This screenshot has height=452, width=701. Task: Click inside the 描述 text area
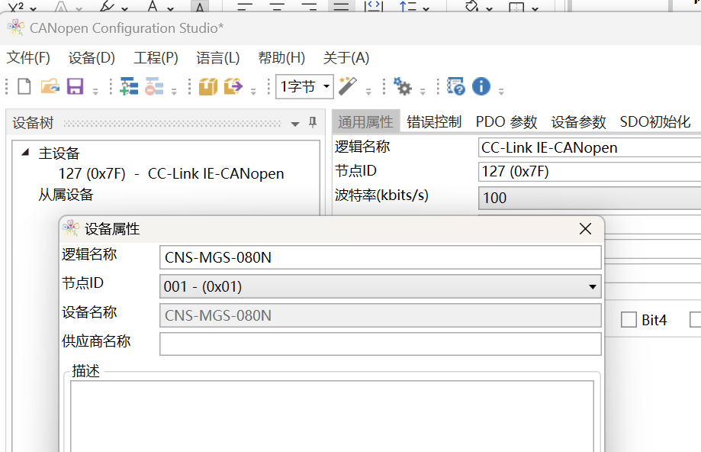point(332,416)
